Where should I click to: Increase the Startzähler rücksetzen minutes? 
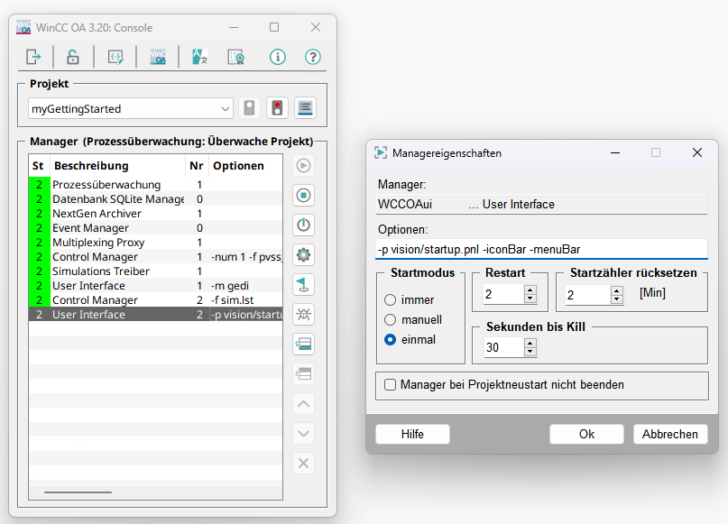(616, 290)
